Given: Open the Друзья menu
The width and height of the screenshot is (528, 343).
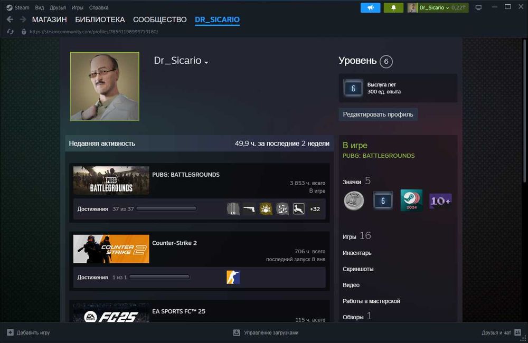Looking at the screenshot, I should (x=58, y=7).
